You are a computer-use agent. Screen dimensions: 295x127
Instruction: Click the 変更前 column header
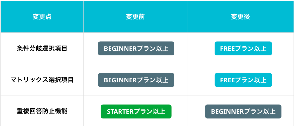tap(135, 17)
